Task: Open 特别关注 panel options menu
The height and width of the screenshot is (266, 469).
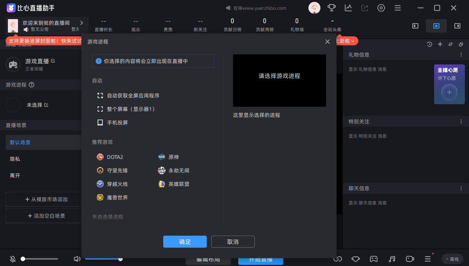Action: coord(461,122)
